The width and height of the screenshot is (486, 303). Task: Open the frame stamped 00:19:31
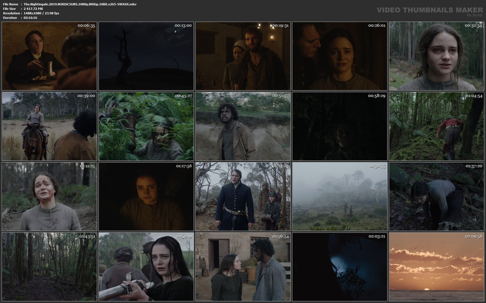(x=243, y=56)
